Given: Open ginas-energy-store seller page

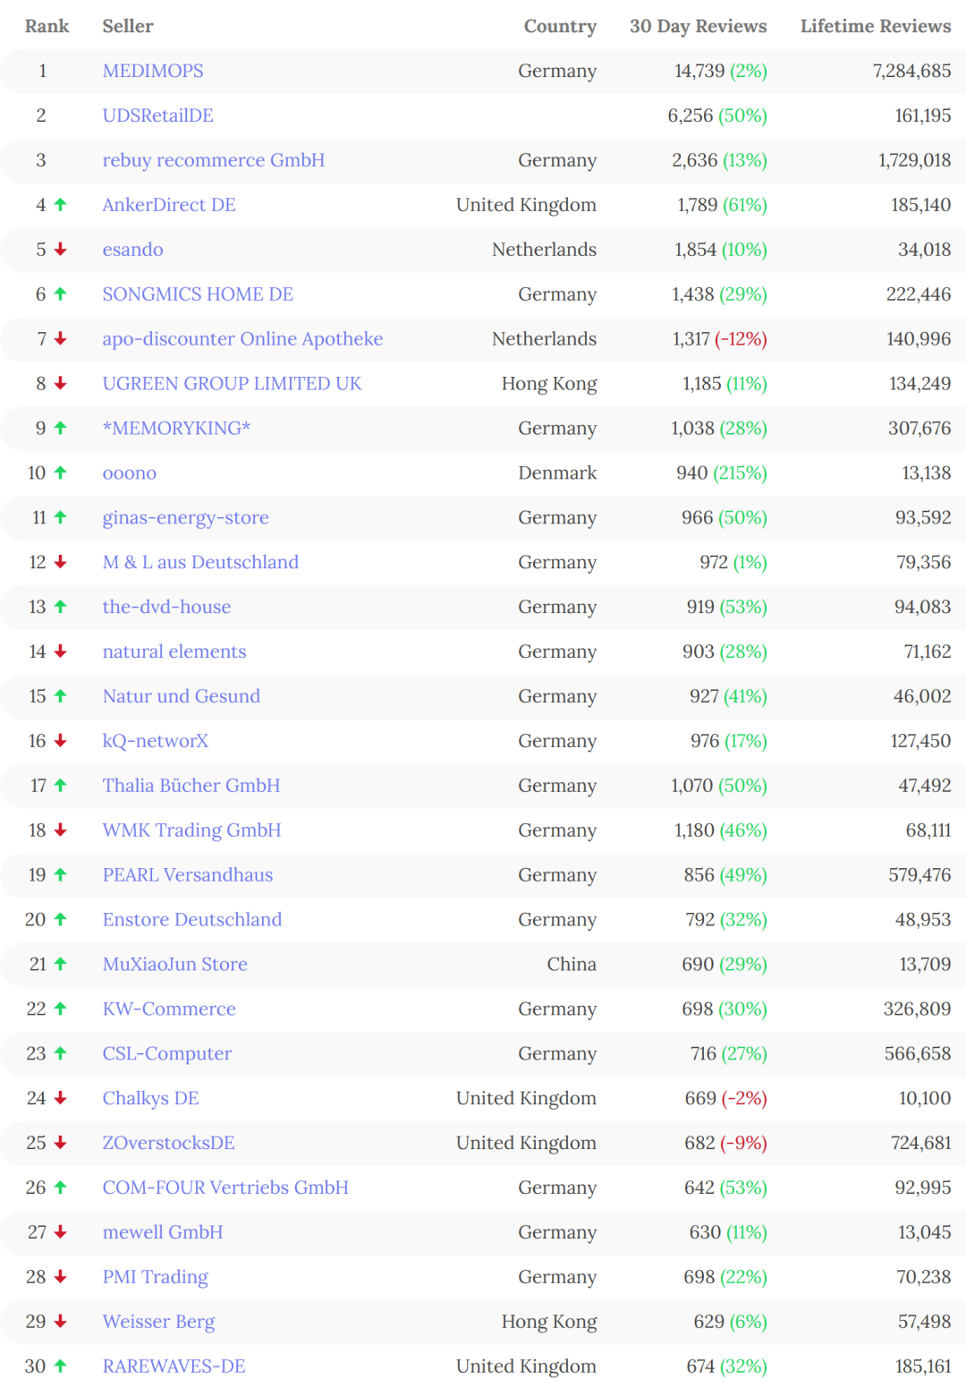Looking at the screenshot, I should (x=186, y=517).
